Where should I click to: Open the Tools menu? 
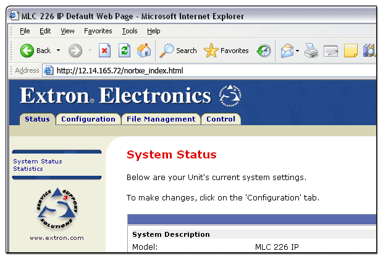(x=130, y=31)
